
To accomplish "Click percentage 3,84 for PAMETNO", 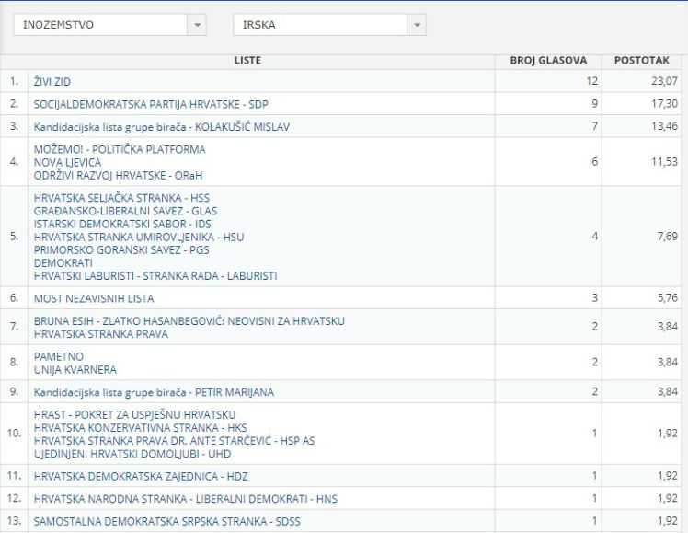I will (668, 362).
